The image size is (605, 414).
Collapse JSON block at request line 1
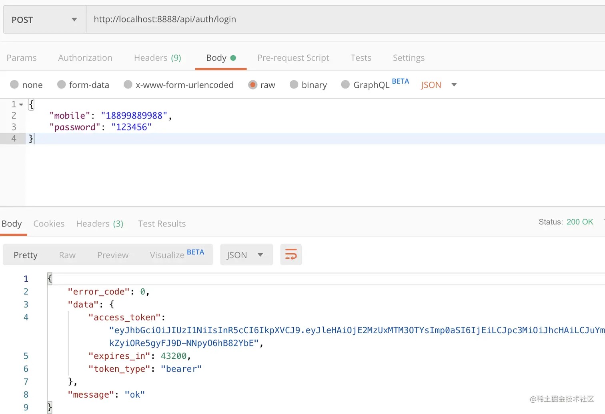coord(21,105)
